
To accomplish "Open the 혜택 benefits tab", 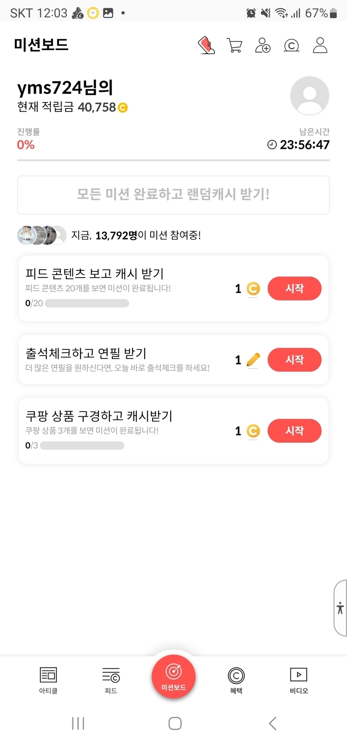I will click(x=236, y=680).
